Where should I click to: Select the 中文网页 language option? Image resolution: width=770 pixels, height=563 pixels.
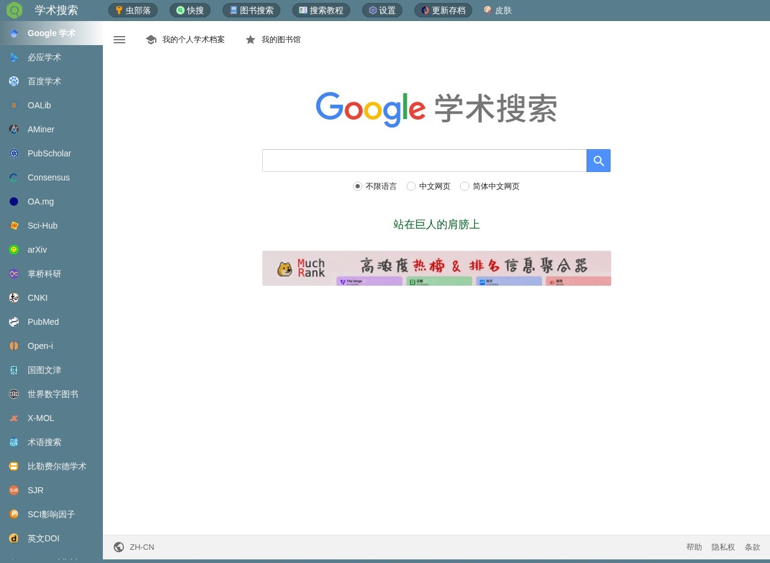(x=411, y=186)
